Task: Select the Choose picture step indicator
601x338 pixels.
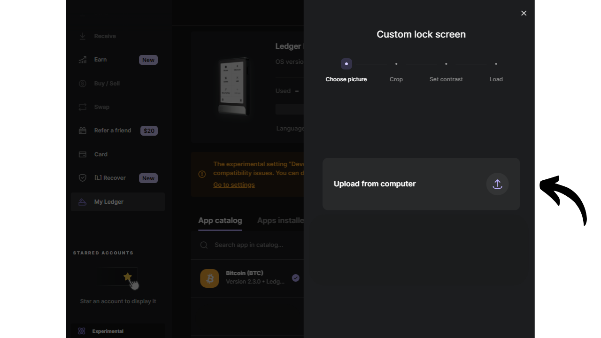Action: (x=346, y=64)
